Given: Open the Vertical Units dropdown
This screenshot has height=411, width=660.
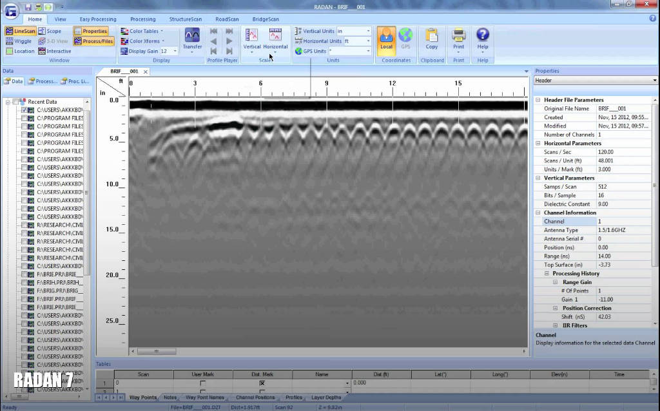Looking at the screenshot, I should coord(368,31).
